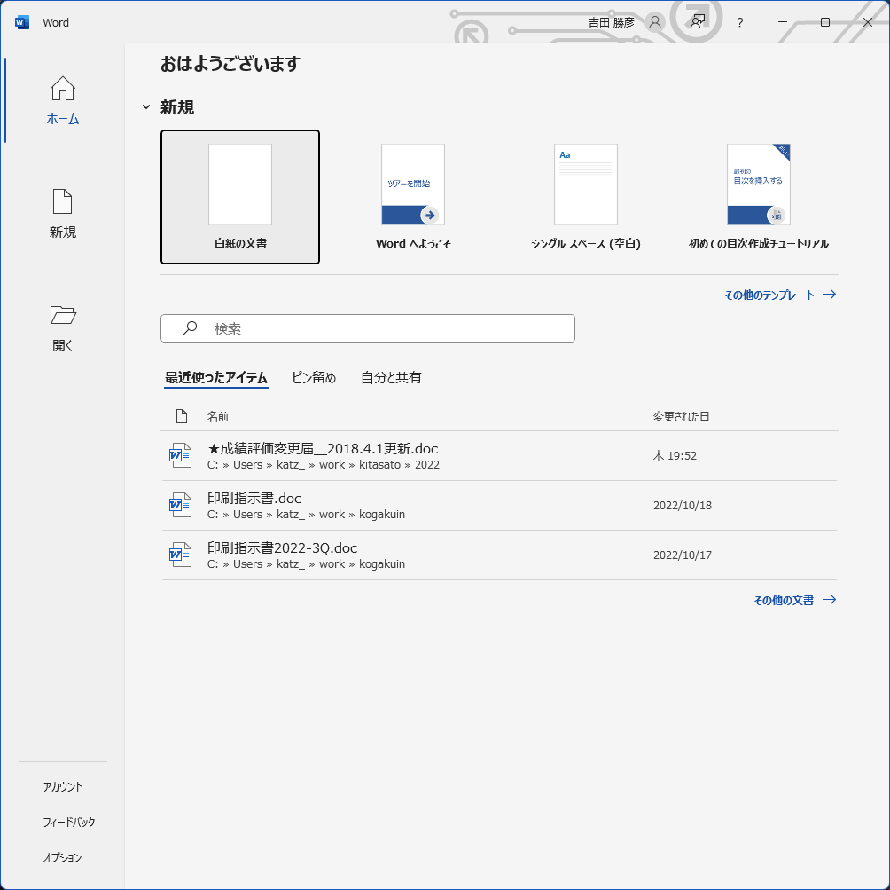Click the Open (開く) folder icon

coord(63,315)
